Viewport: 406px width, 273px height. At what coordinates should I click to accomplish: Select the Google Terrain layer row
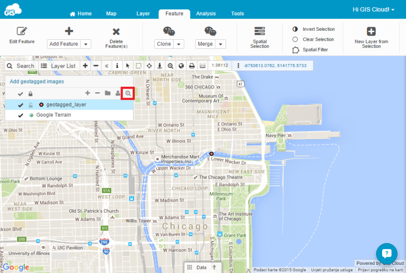click(69, 115)
